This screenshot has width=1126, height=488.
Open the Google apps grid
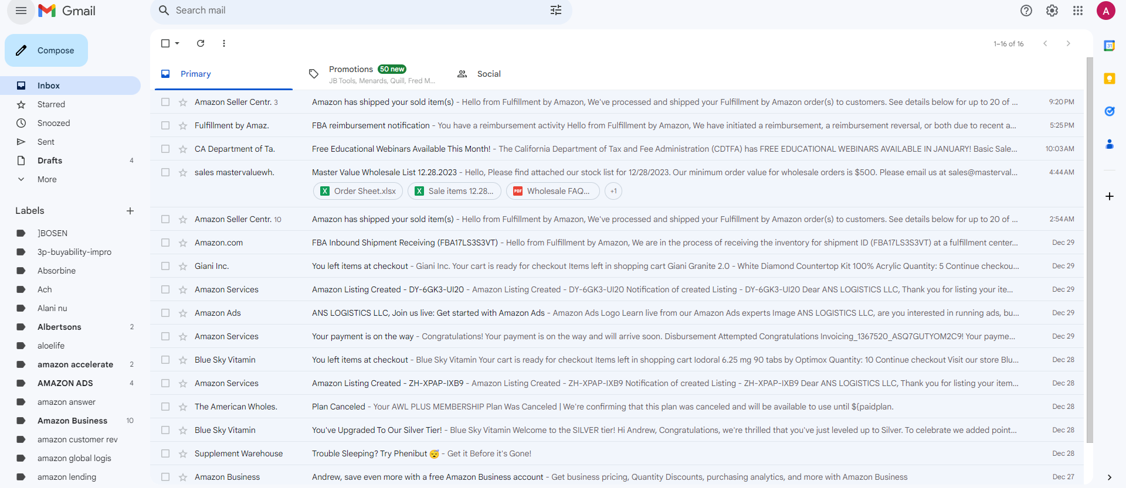pyautogui.click(x=1078, y=11)
